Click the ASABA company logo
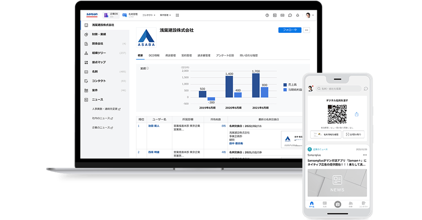Image resolution: width=422 pixels, height=220 pixels. 146,37
